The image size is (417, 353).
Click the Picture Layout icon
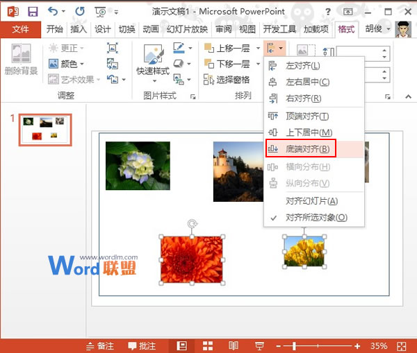179,79
